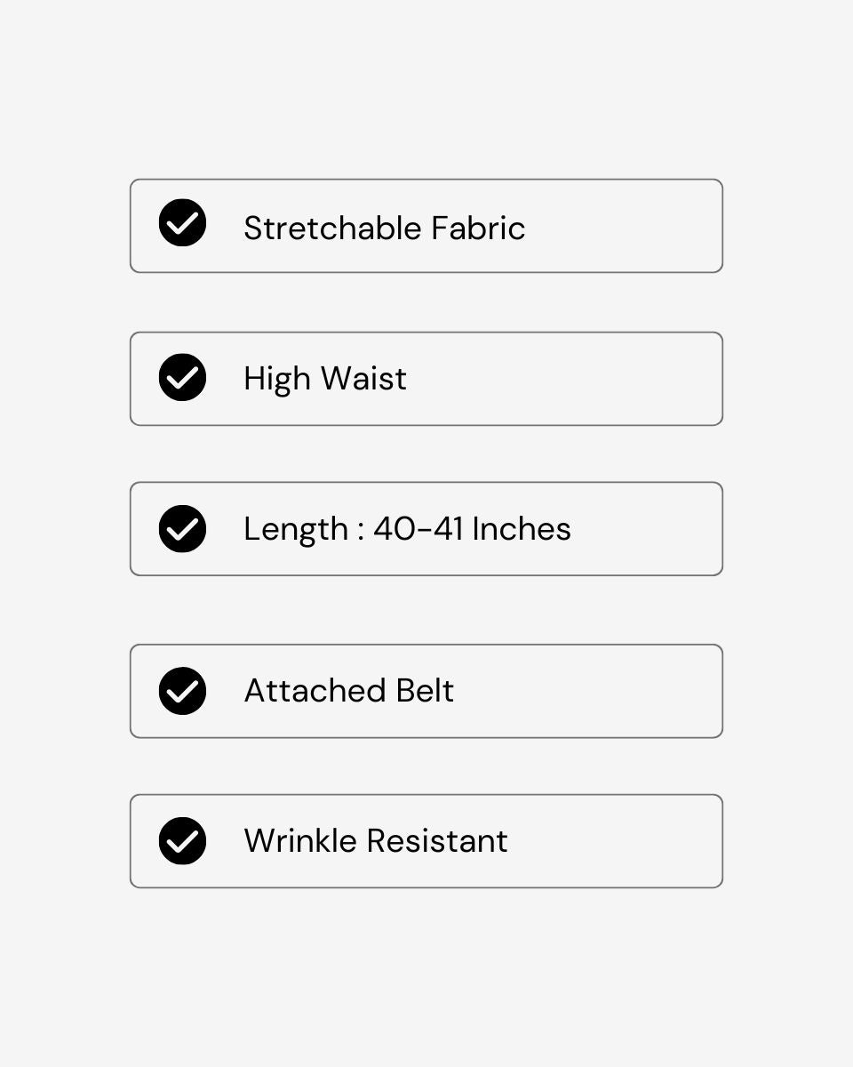This screenshot has width=853, height=1067.
Task: Click the checkmark icon beside Length
Action: pyautogui.click(x=182, y=529)
